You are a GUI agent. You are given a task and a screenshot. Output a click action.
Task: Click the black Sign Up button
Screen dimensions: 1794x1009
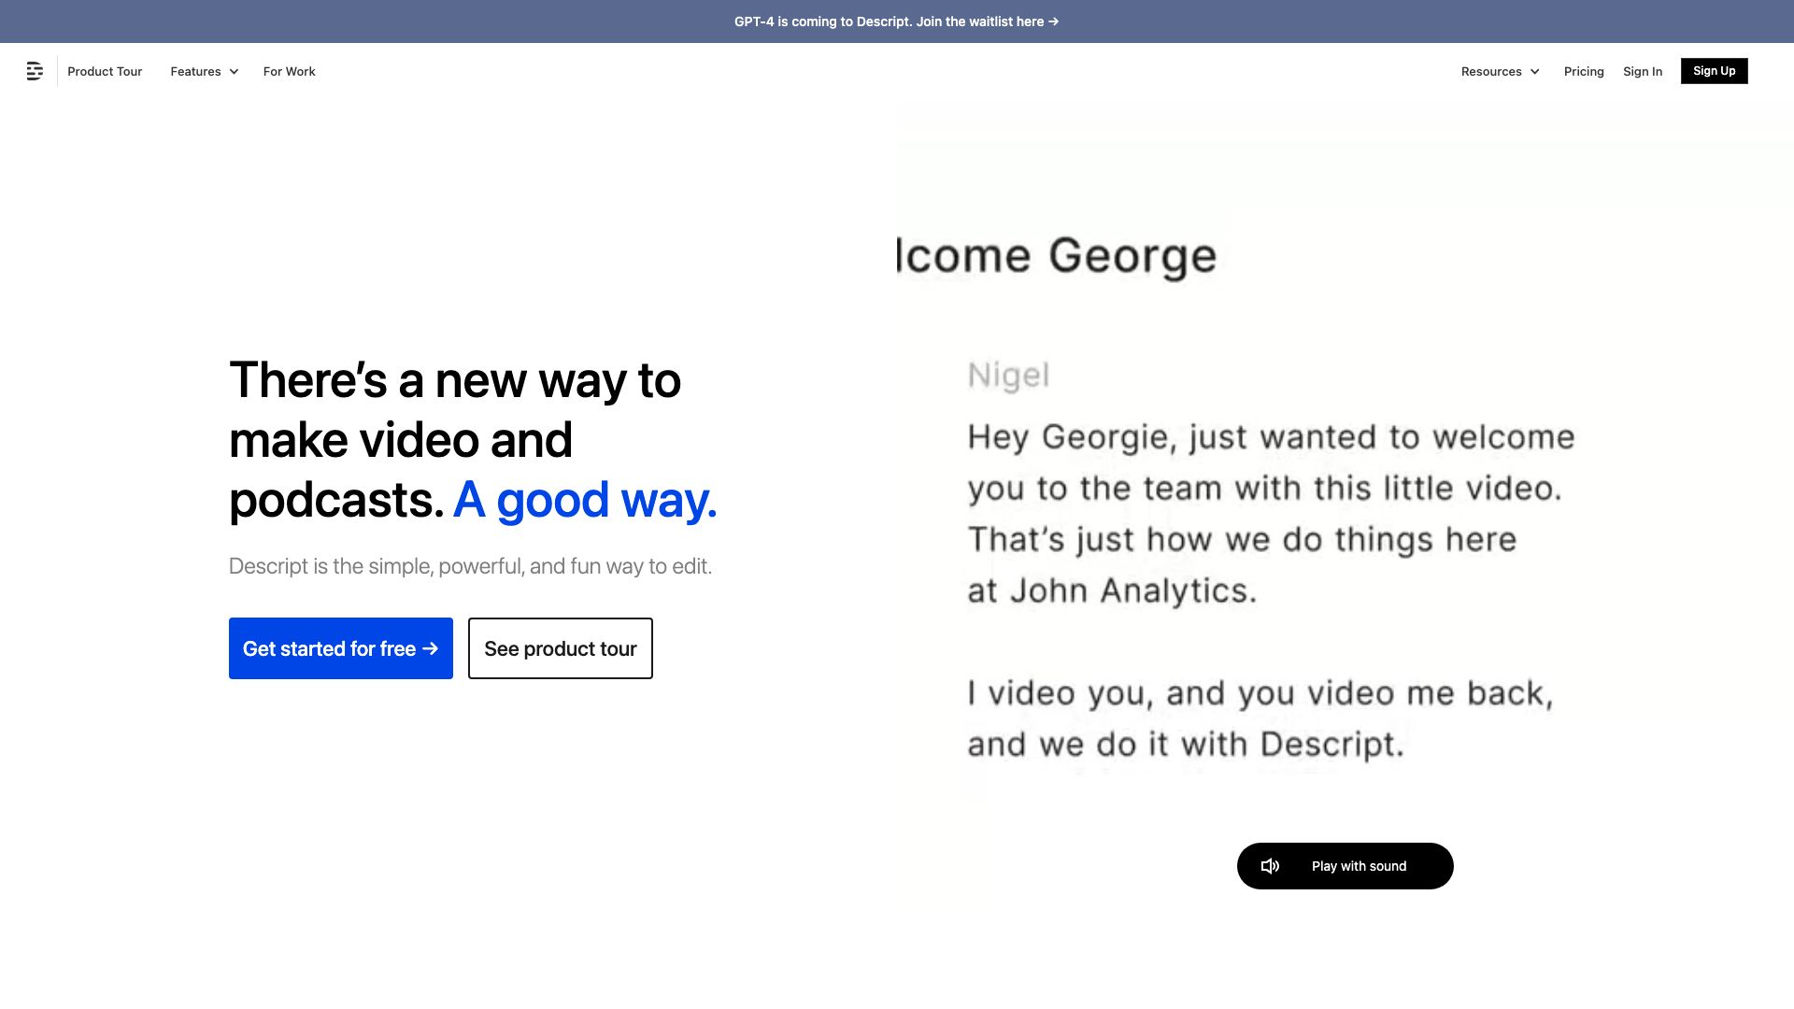1714,71
